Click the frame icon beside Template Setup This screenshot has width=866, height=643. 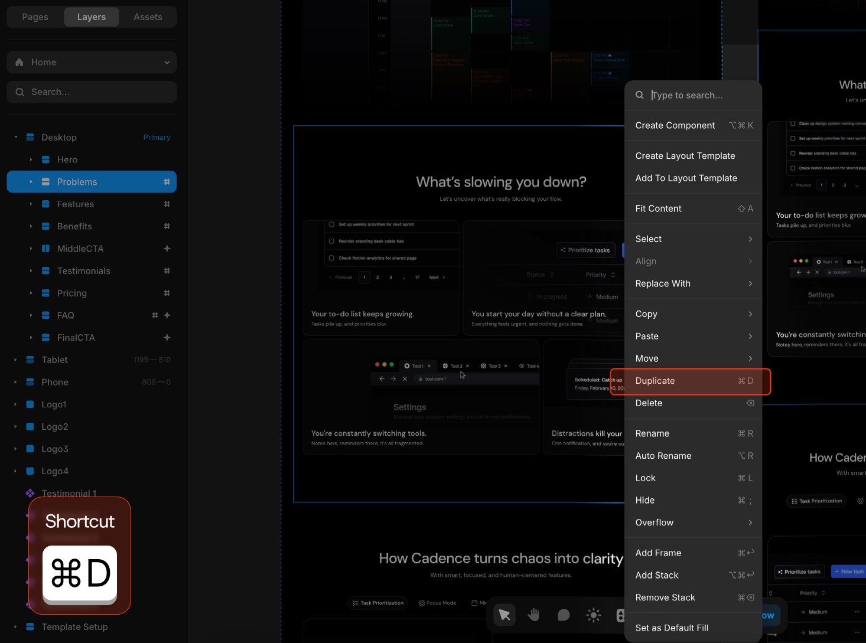pos(30,627)
